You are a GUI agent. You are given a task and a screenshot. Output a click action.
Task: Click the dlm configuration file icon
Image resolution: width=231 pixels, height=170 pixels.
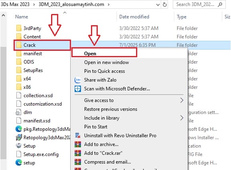click(x=19, y=112)
